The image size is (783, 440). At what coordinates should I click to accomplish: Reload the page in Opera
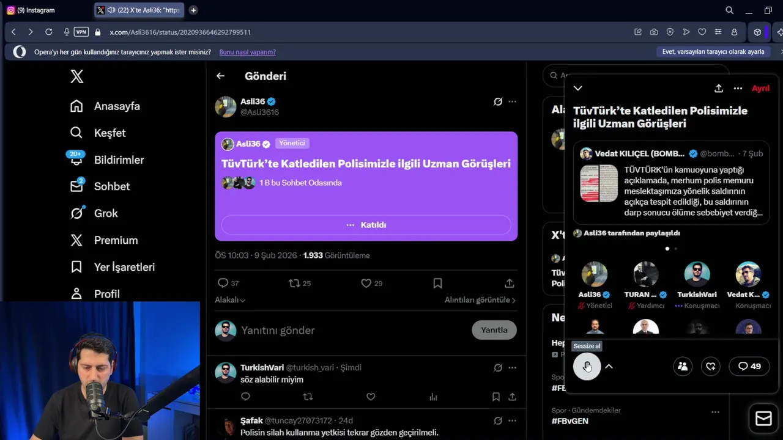[x=48, y=32]
